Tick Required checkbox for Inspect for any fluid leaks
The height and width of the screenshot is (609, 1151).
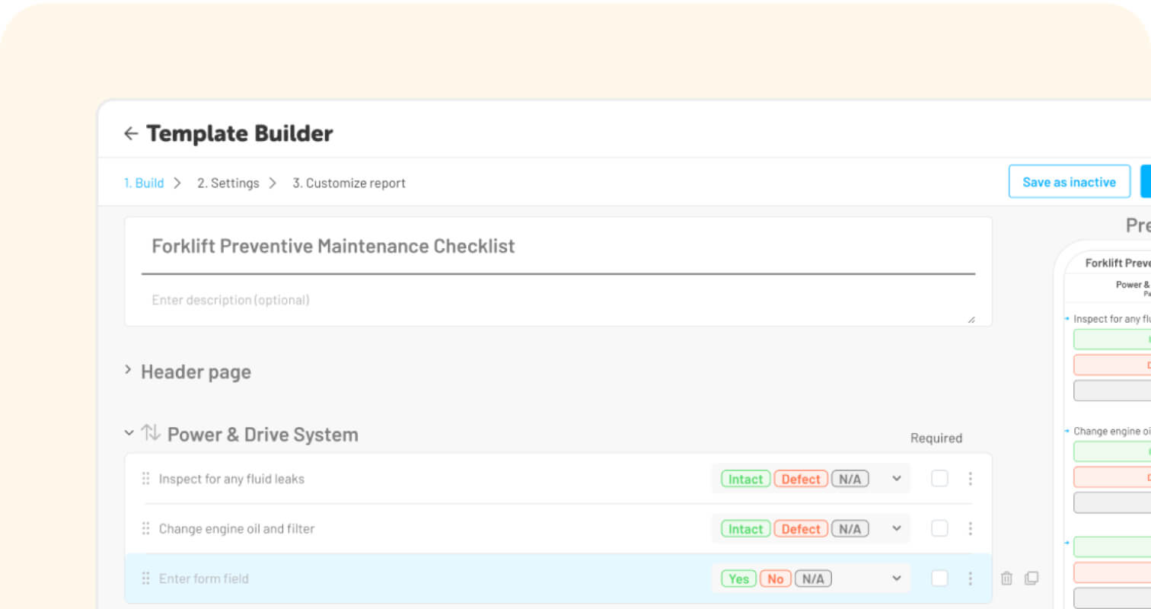tap(939, 478)
